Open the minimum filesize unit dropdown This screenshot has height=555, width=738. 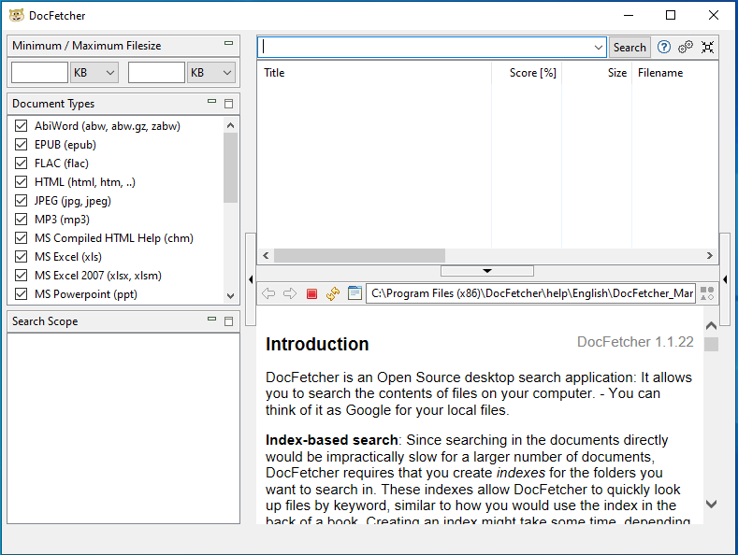94,73
